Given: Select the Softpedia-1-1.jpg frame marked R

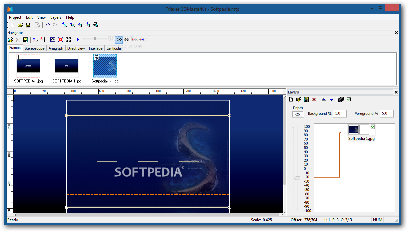Looking at the screenshot, I should (105, 66).
